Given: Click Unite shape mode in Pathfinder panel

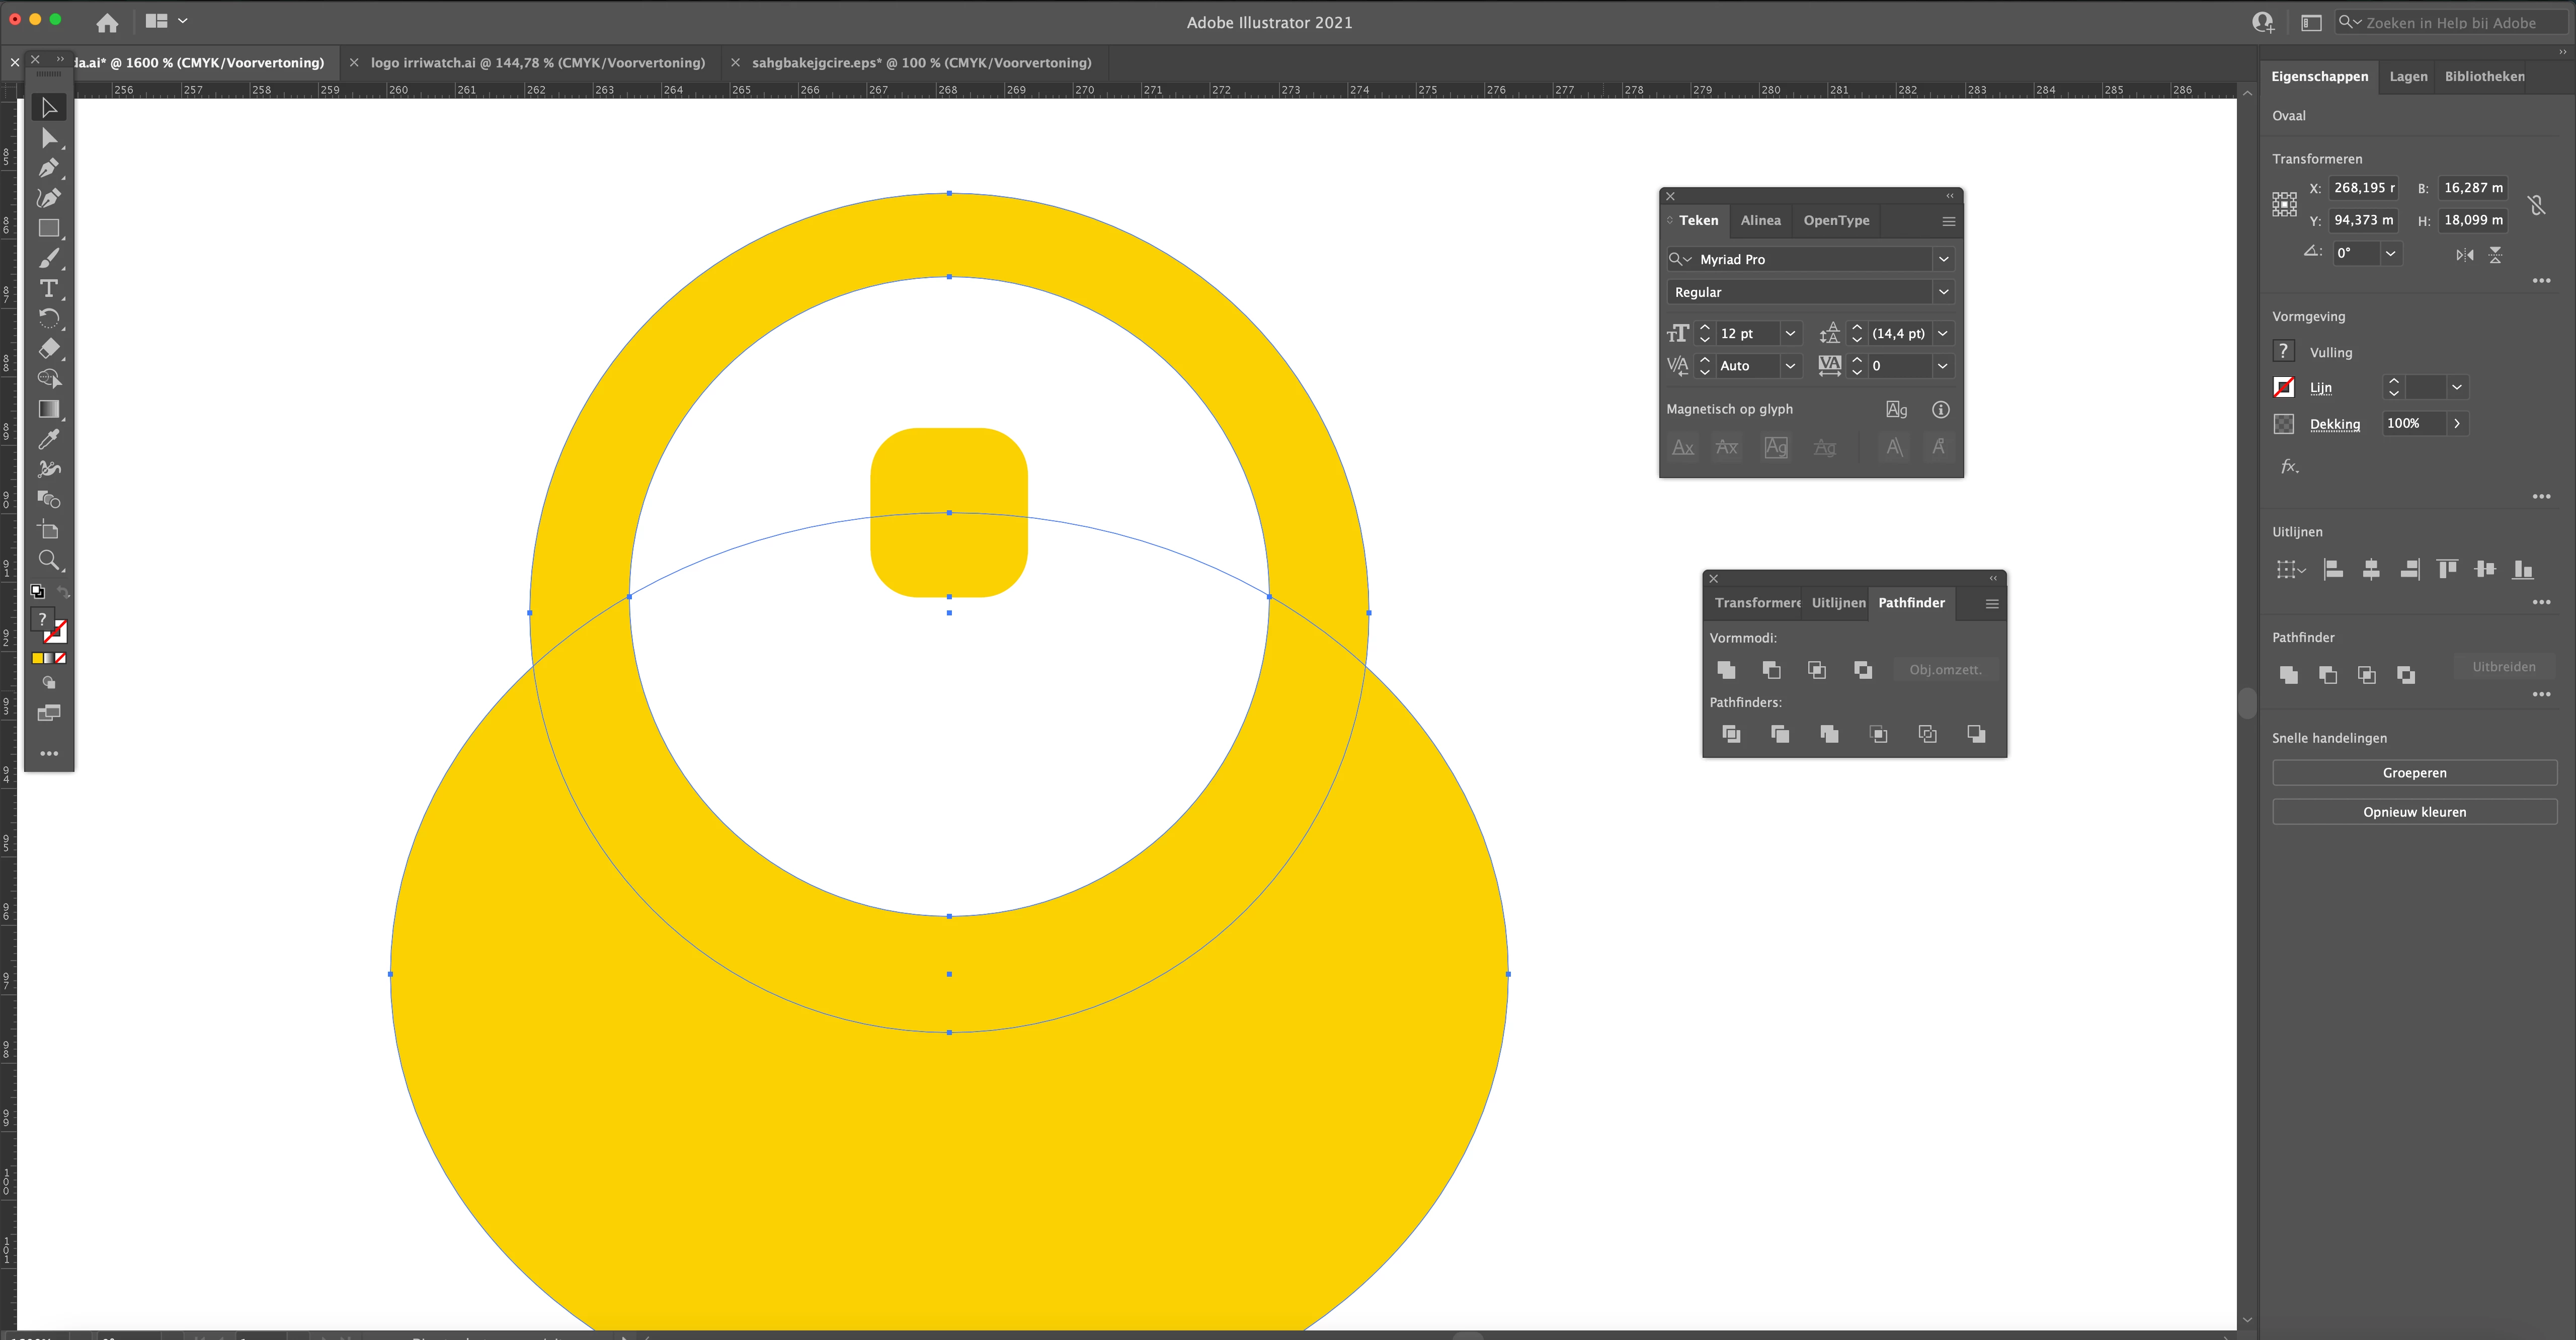Looking at the screenshot, I should [1726, 670].
